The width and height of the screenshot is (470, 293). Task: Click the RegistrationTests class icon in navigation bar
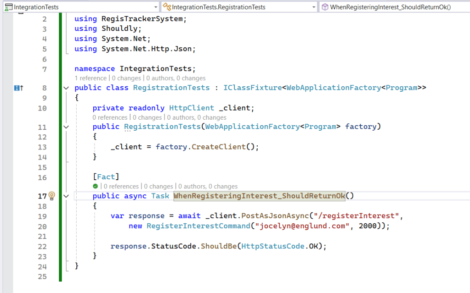167,7
